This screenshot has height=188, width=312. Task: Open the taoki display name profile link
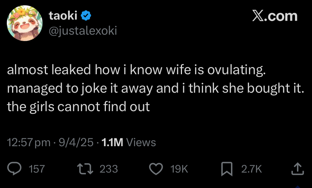tap(63, 15)
